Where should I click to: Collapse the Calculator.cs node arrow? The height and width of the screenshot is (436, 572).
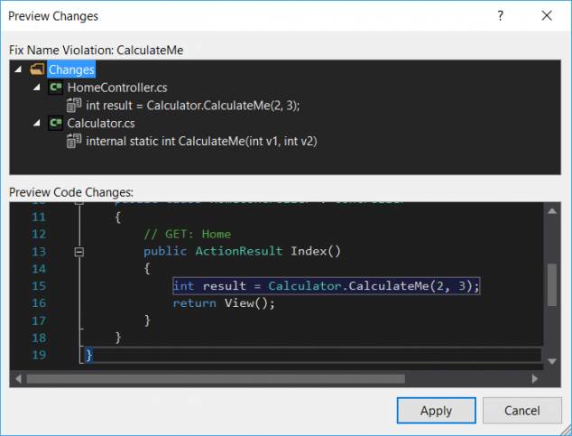click(x=36, y=123)
